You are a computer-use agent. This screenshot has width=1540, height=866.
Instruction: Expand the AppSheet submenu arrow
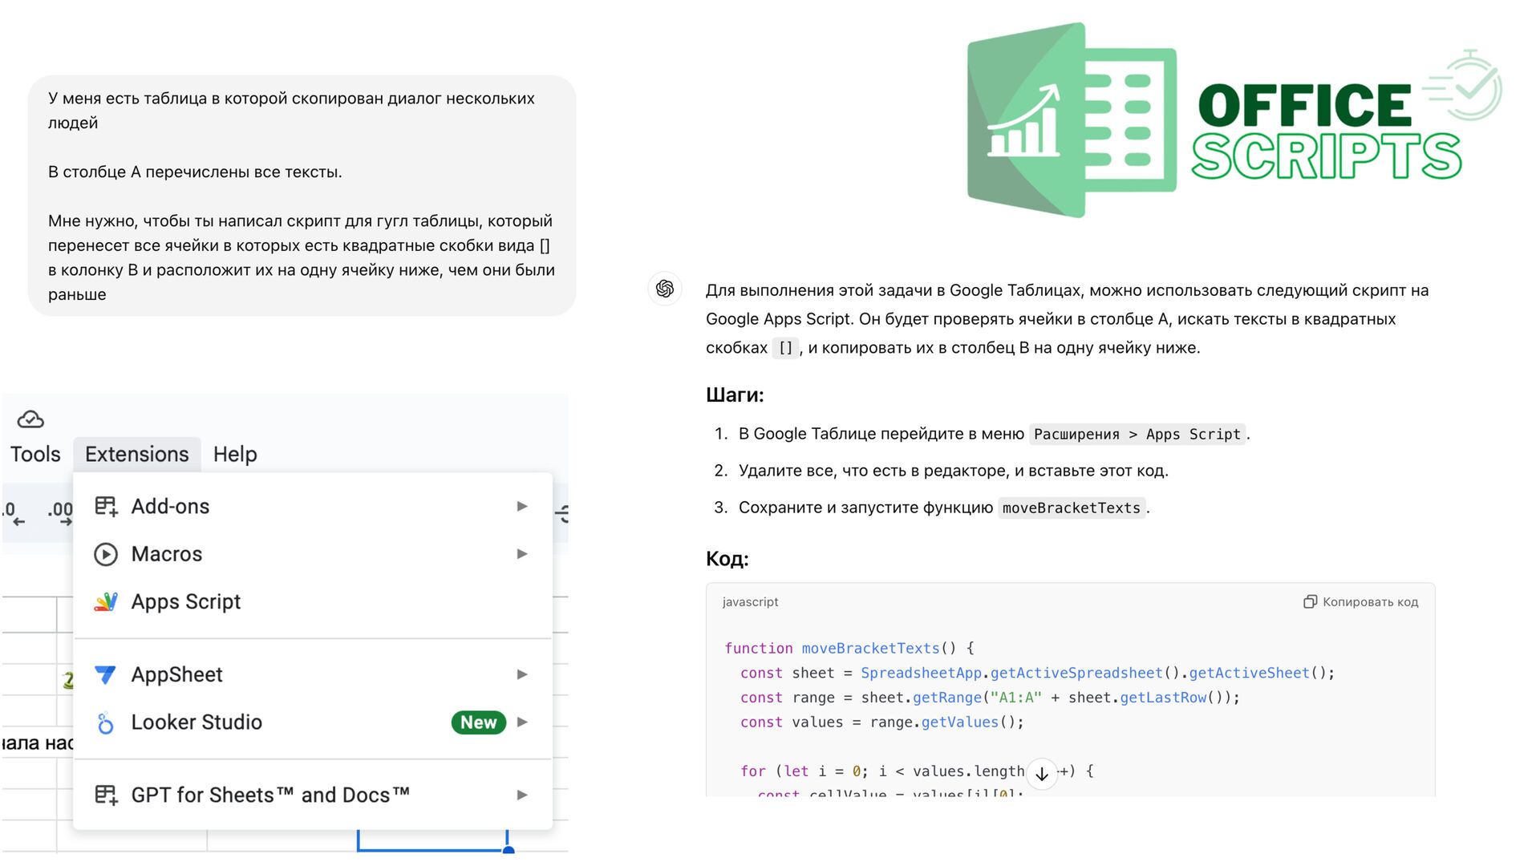point(522,674)
